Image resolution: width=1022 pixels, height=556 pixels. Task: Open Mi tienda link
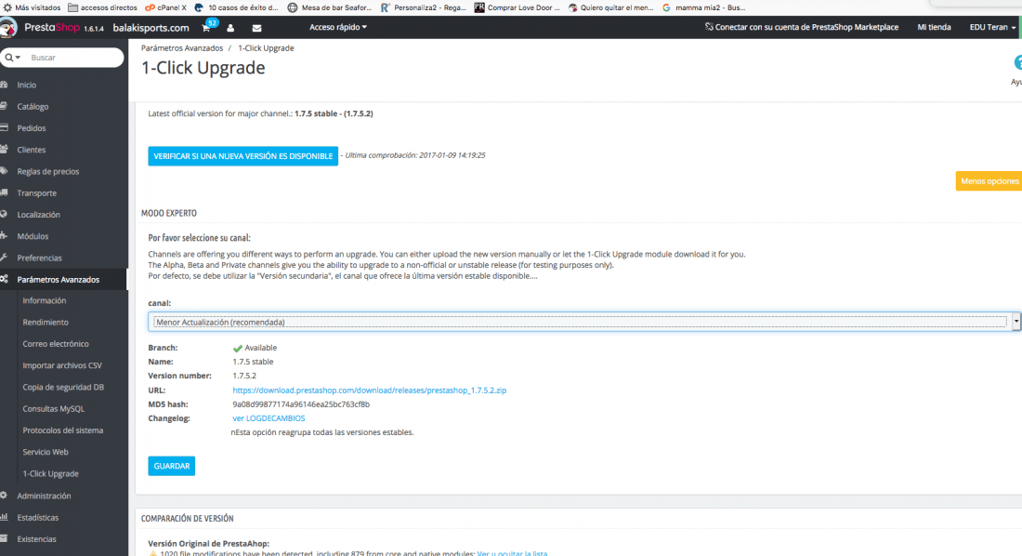pyautogui.click(x=934, y=27)
